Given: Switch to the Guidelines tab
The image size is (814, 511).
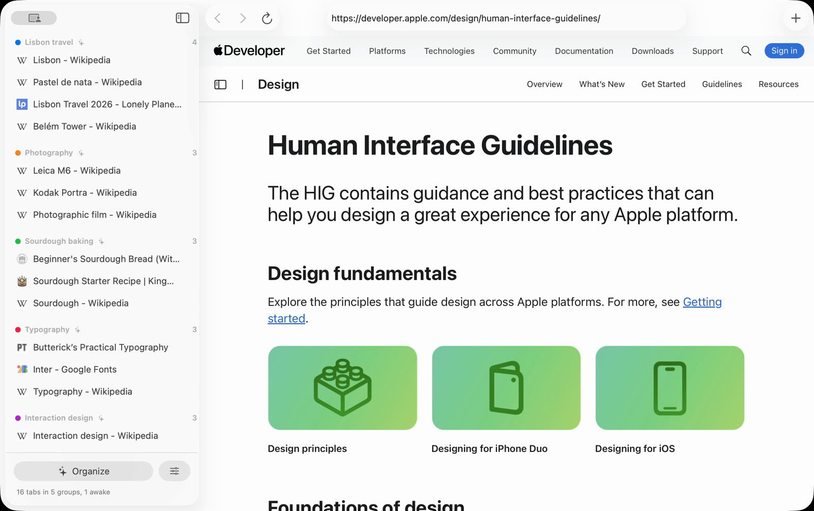Looking at the screenshot, I should 722,84.
